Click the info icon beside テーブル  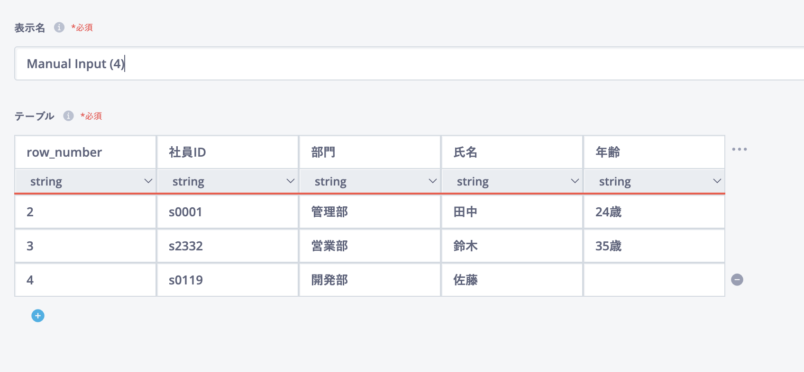click(x=69, y=116)
